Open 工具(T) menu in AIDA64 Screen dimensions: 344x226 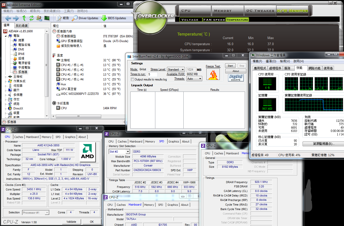[x=69, y=11]
